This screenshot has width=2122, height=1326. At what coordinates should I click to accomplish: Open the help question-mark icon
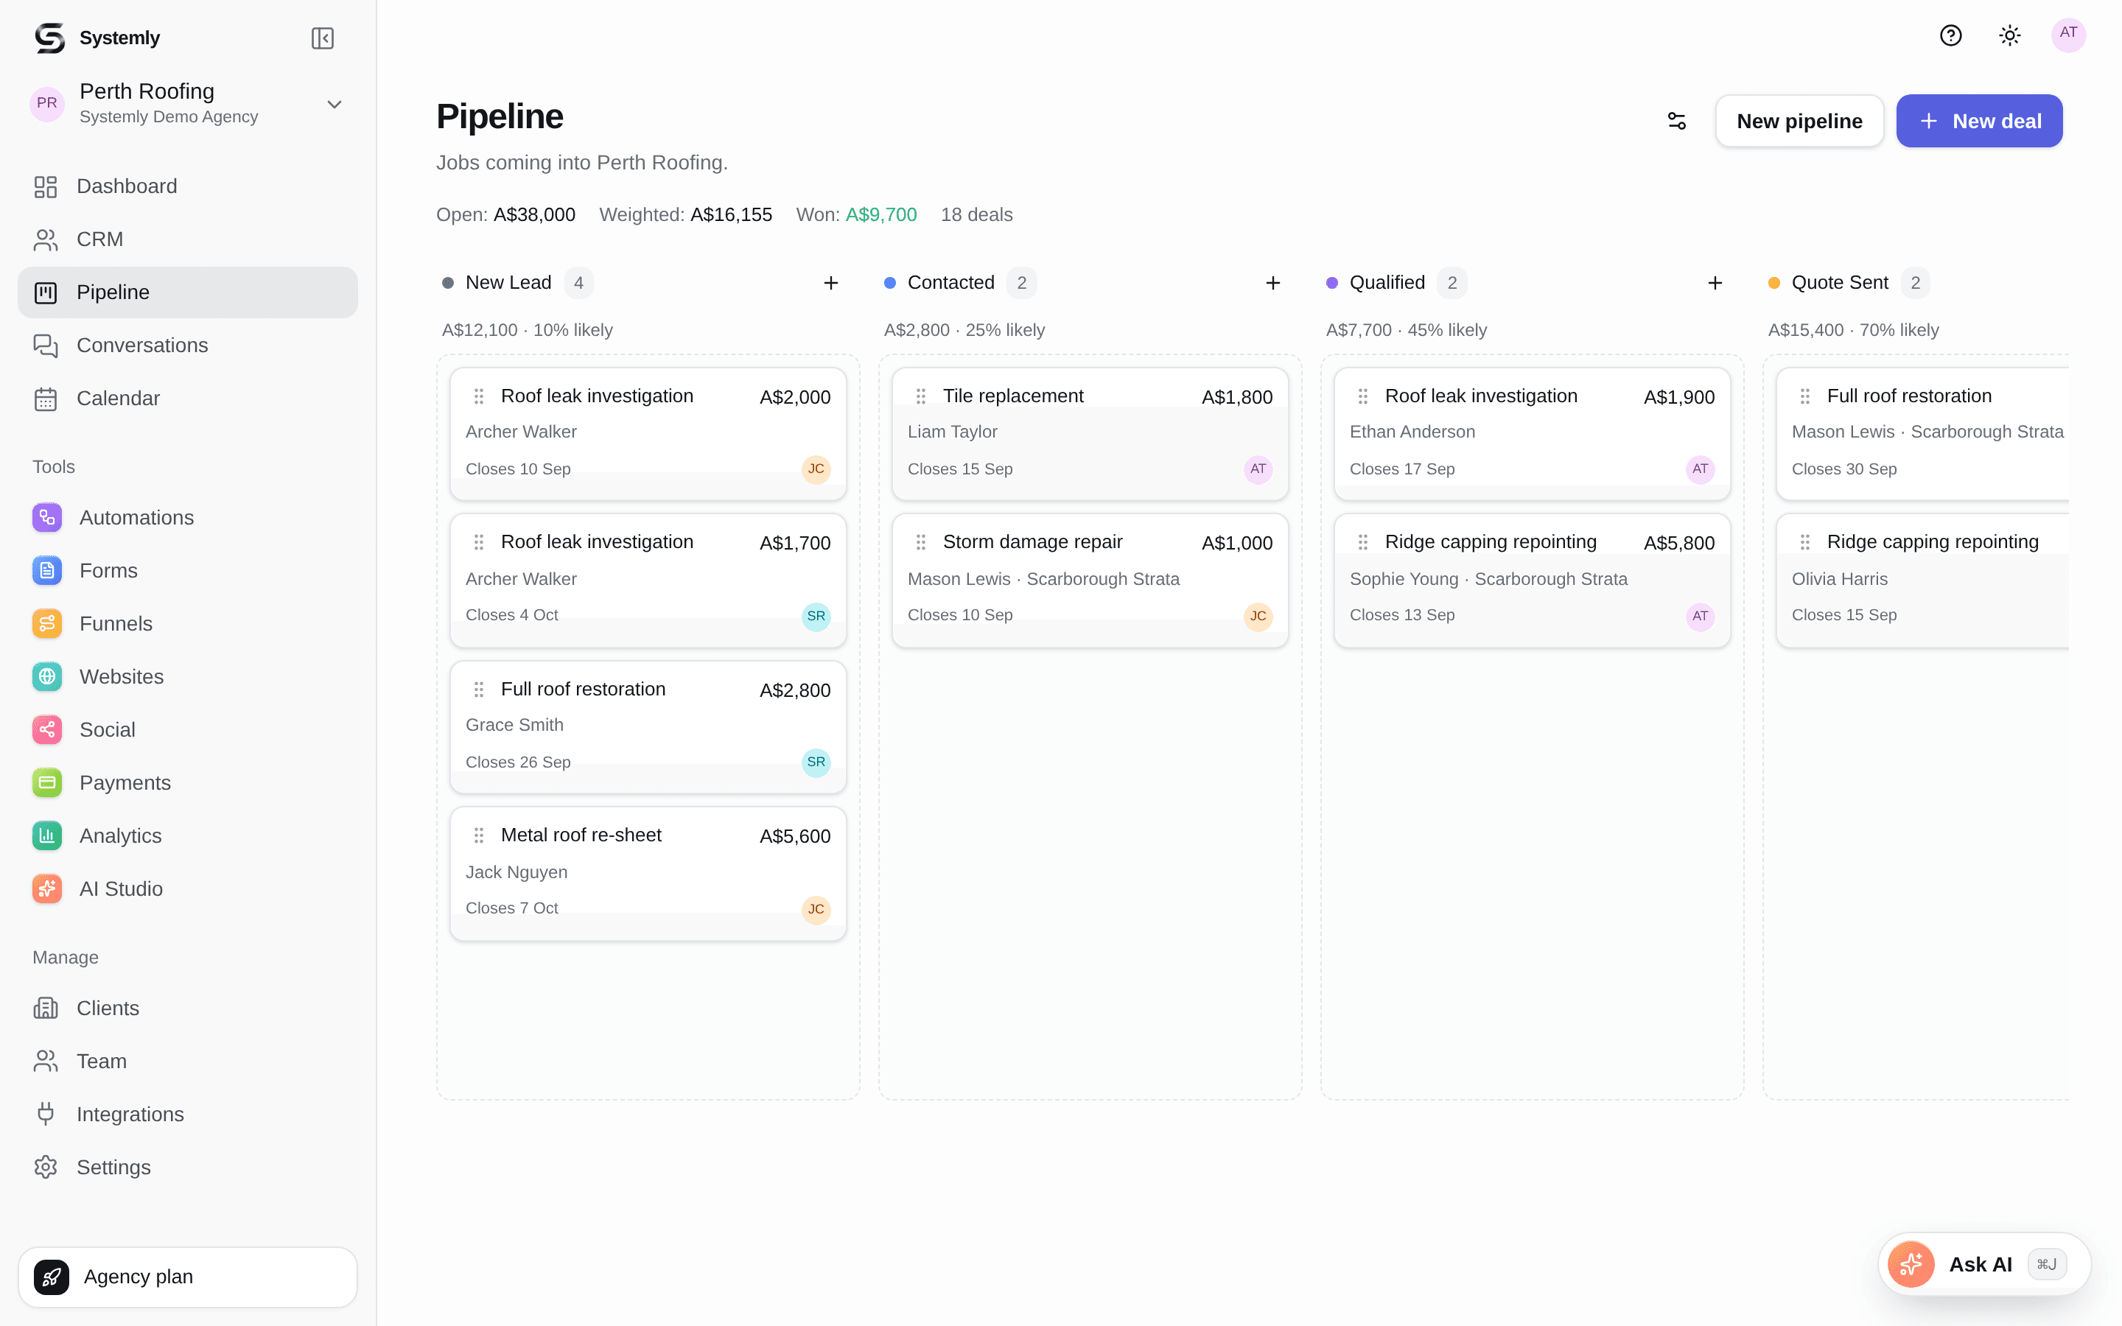[x=1950, y=35]
